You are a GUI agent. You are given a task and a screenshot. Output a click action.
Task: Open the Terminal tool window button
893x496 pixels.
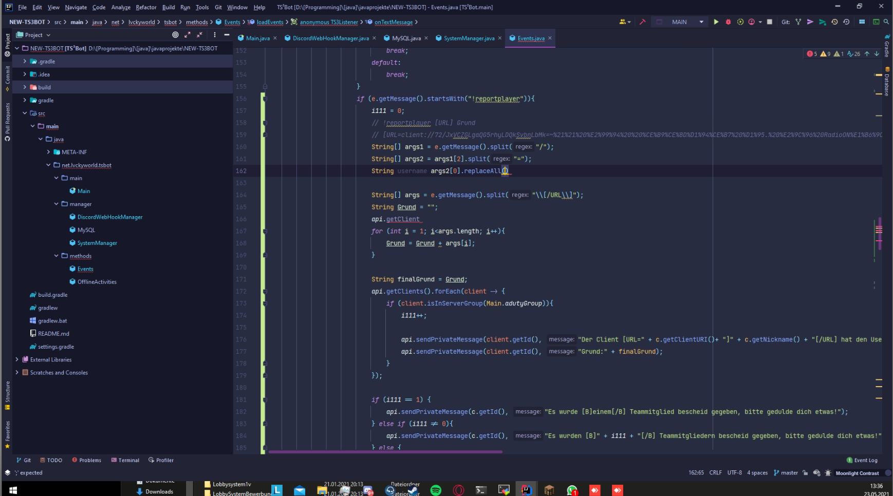pos(125,460)
